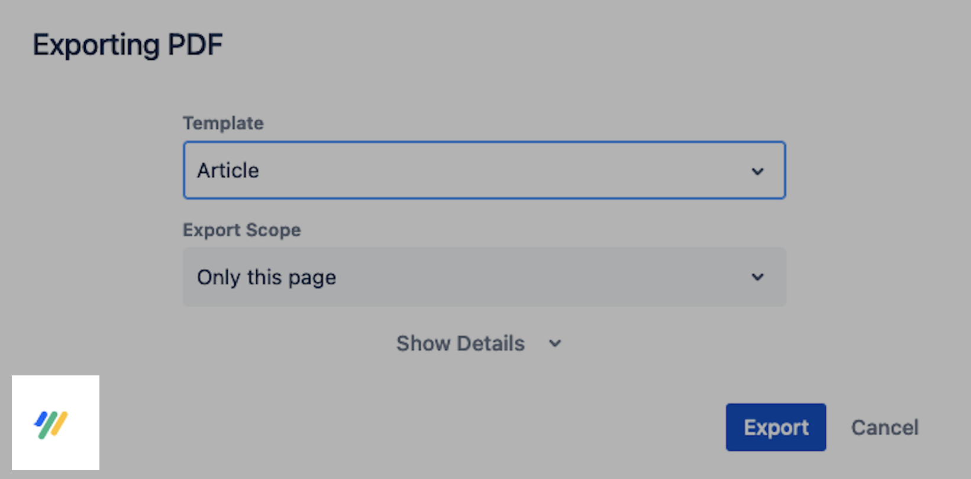971x479 pixels.
Task: Click the 'Export Scope' field label
Action: click(241, 230)
